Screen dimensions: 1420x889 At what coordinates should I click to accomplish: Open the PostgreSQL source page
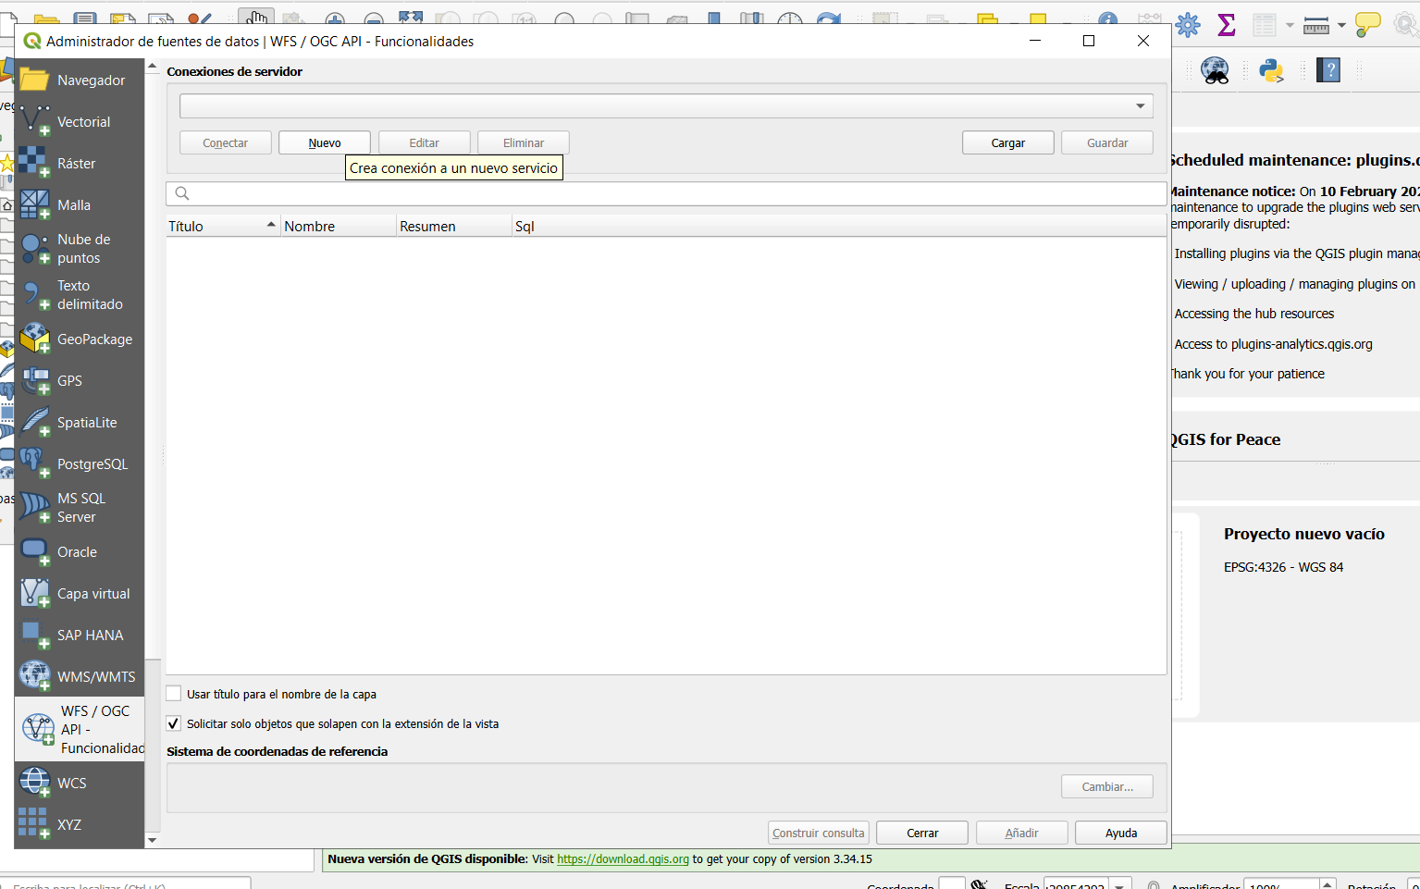tap(80, 464)
